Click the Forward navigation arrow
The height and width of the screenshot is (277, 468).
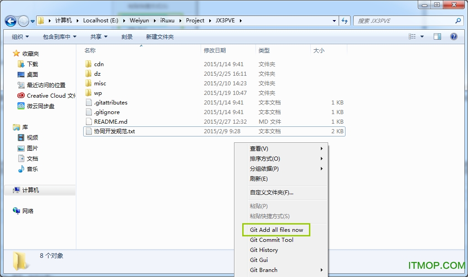point(23,21)
